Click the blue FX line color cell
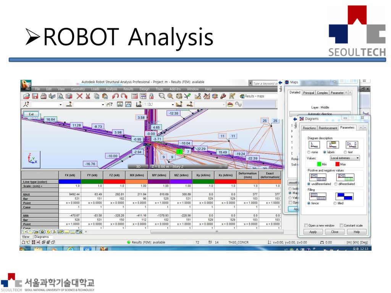 point(70,182)
